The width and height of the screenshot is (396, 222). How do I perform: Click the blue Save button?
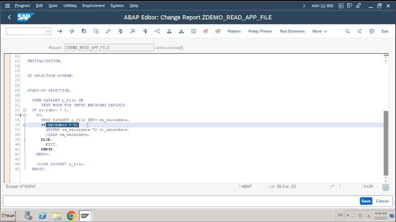tap(366, 201)
